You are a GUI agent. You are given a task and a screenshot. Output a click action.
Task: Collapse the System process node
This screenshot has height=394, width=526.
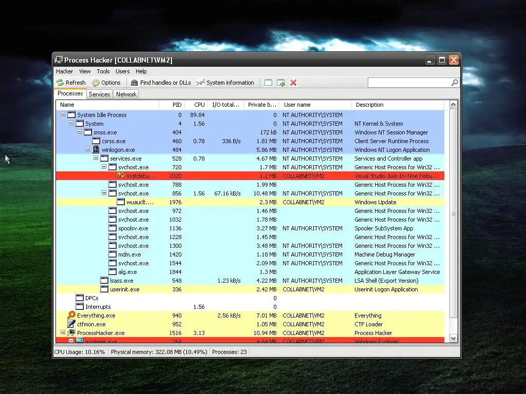click(71, 123)
